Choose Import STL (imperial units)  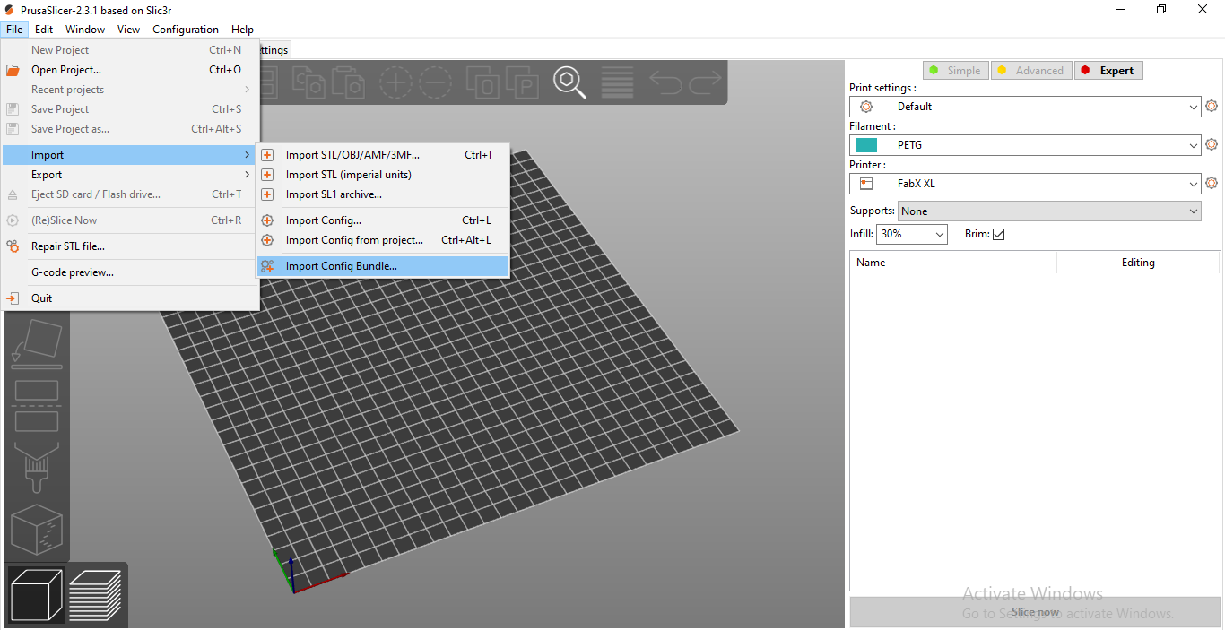(x=383, y=175)
